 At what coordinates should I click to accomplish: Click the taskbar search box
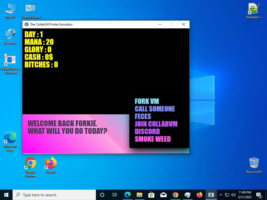(x=54, y=195)
